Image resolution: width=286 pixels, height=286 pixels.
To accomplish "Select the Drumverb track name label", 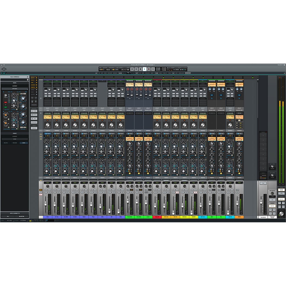I will [x=130, y=217].
